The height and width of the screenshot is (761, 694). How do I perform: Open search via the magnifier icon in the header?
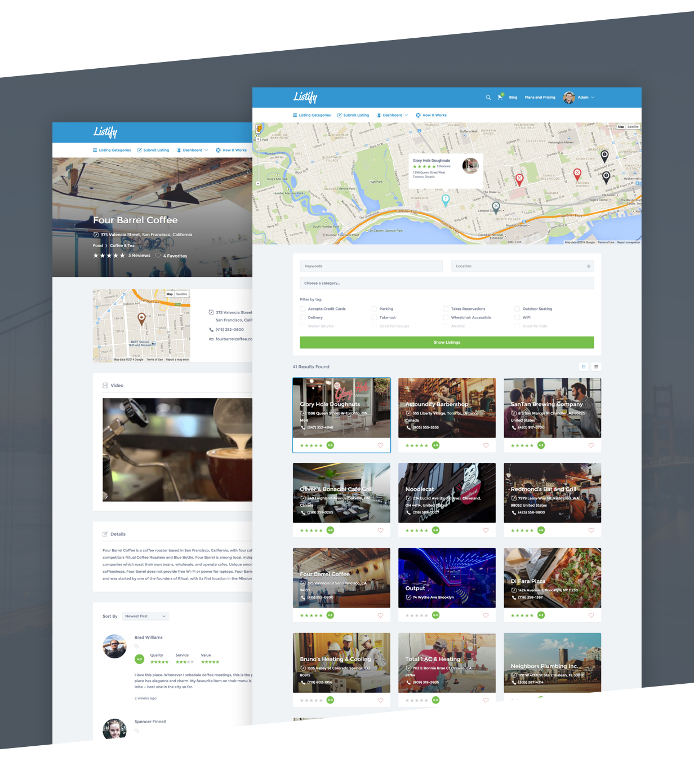click(488, 98)
